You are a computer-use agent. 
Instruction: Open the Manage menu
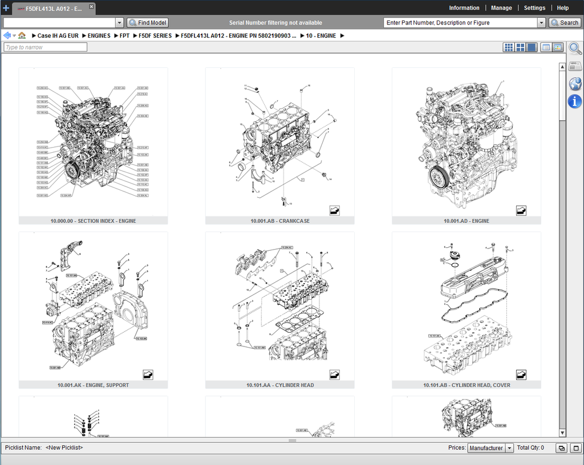(x=501, y=8)
